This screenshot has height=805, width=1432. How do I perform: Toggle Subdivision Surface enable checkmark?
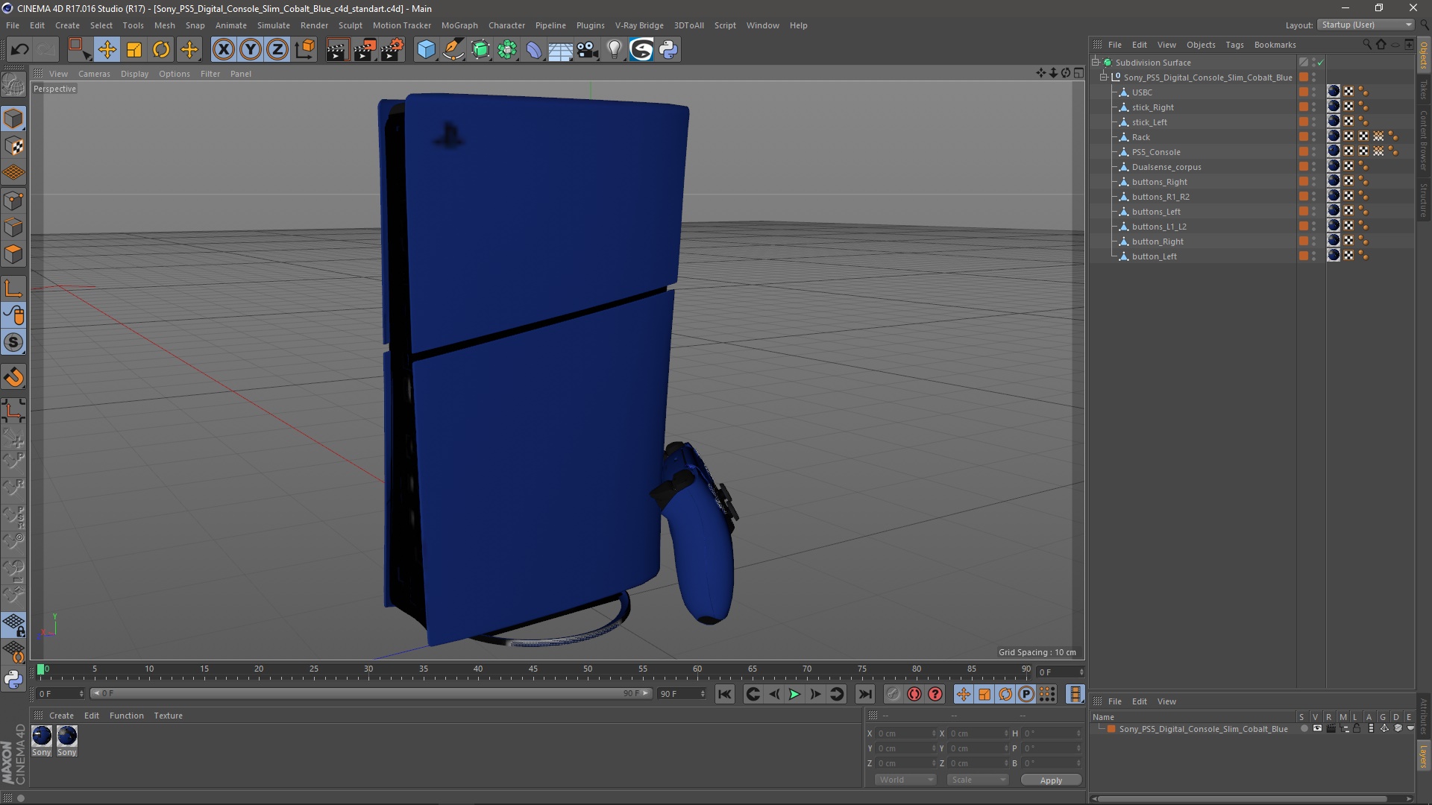pyautogui.click(x=1321, y=63)
